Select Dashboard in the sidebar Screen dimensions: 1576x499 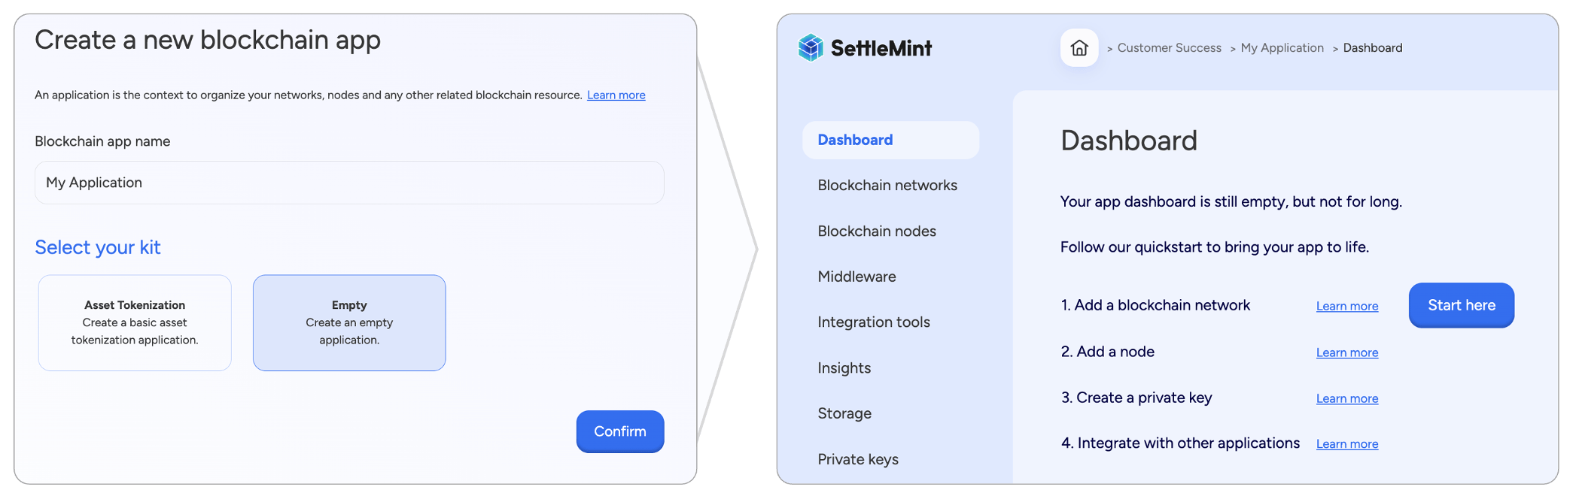point(855,140)
